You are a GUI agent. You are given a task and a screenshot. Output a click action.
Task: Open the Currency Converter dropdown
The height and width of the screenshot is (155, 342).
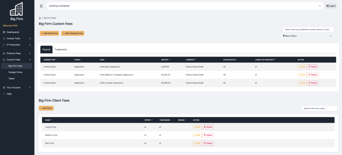pos(185,6)
